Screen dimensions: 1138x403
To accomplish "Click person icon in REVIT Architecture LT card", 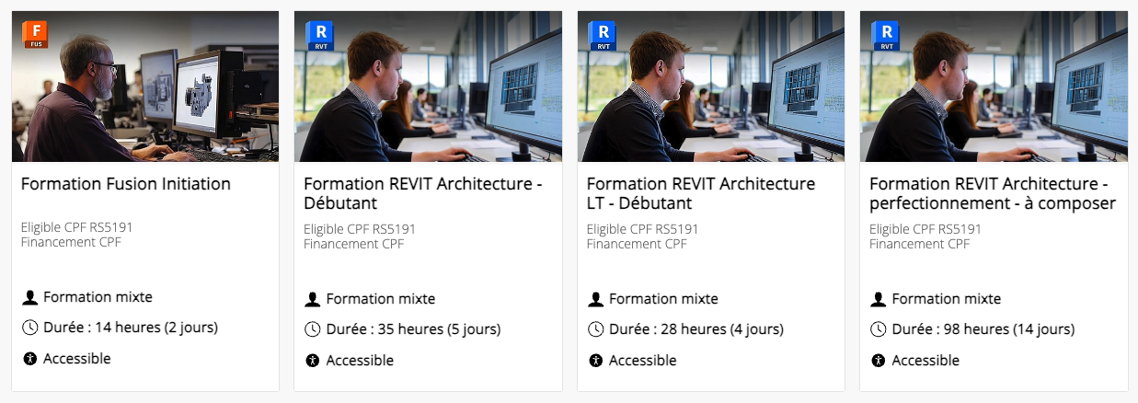I will coord(595,299).
